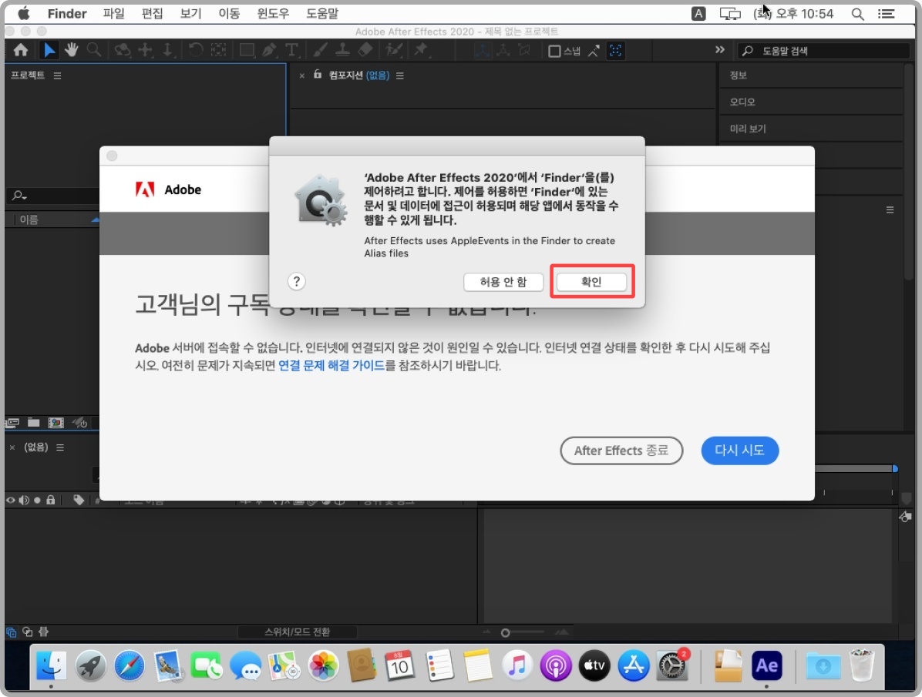The width and height of the screenshot is (922, 697).
Task: Choose the Pen tool
Action: [268, 50]
